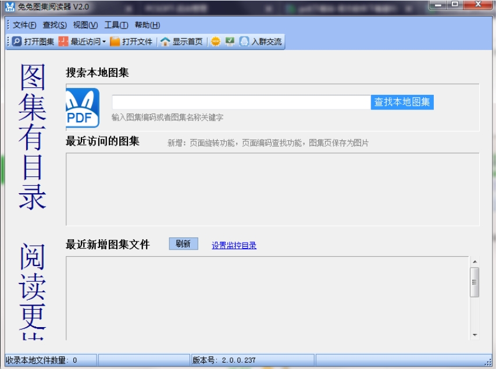Click the 打开文件 orange folder icon
This screenshot has width=496, height=369.
point(115,41)
